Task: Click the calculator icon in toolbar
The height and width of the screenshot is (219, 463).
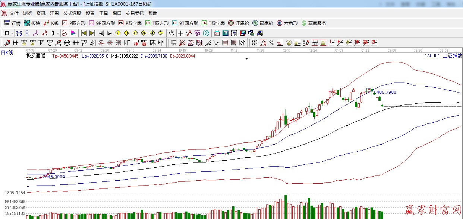Action: click(226, 33)
